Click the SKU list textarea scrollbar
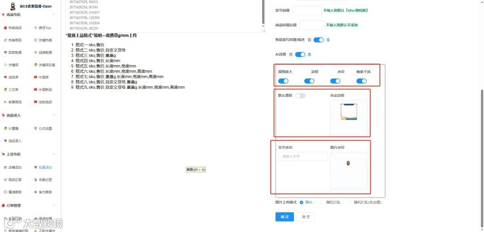This screenshot has height=232, width=484. (264, 11)
